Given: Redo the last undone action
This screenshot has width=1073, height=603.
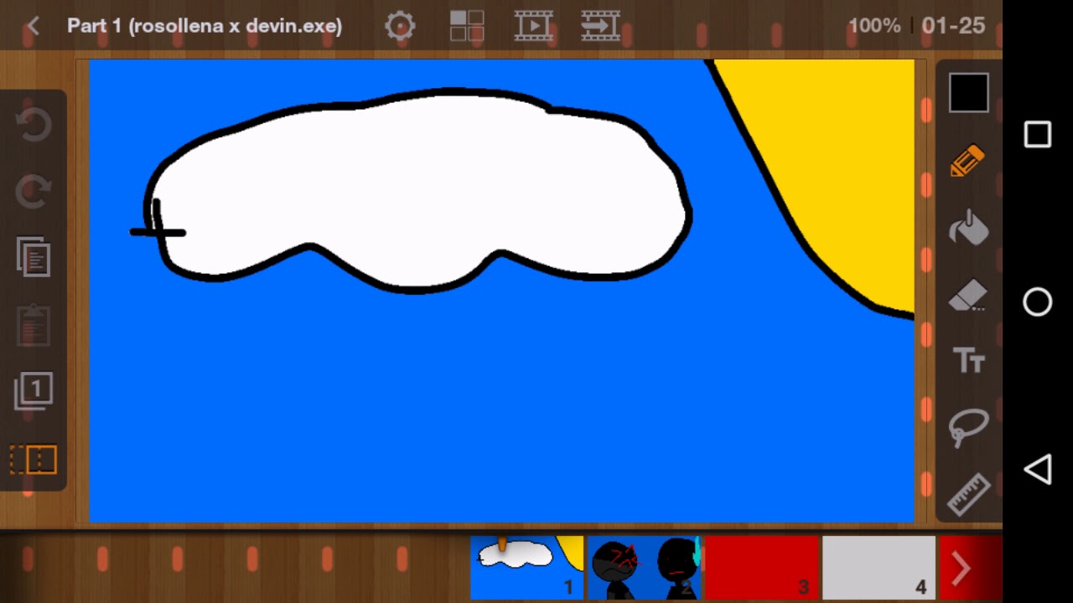Looking at the screenshot, I should 34,191.
